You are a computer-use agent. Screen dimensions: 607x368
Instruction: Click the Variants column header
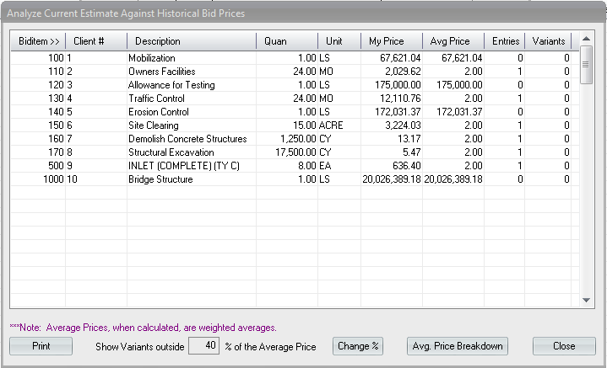pyautogui.click(x=548, y=41)
